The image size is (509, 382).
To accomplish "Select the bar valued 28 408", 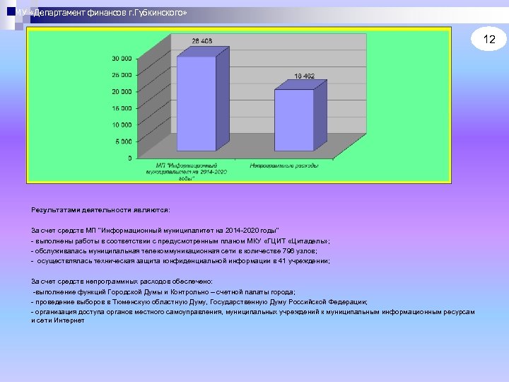I will 203,99.
